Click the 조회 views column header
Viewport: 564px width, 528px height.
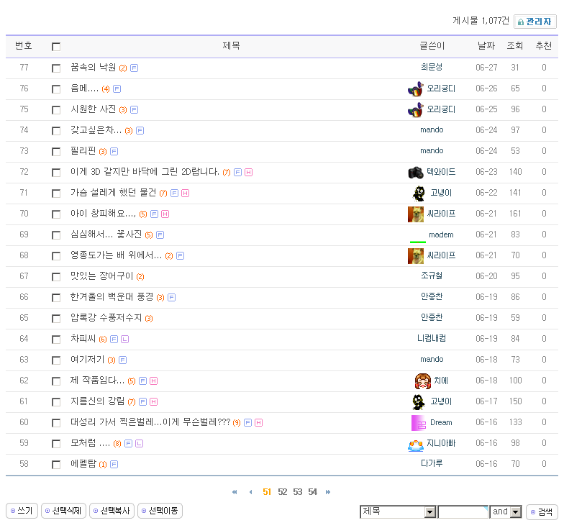coord(515,46)
